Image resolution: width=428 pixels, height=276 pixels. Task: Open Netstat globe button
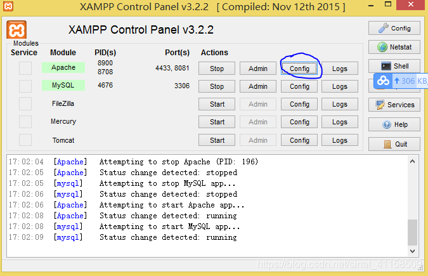394,47
